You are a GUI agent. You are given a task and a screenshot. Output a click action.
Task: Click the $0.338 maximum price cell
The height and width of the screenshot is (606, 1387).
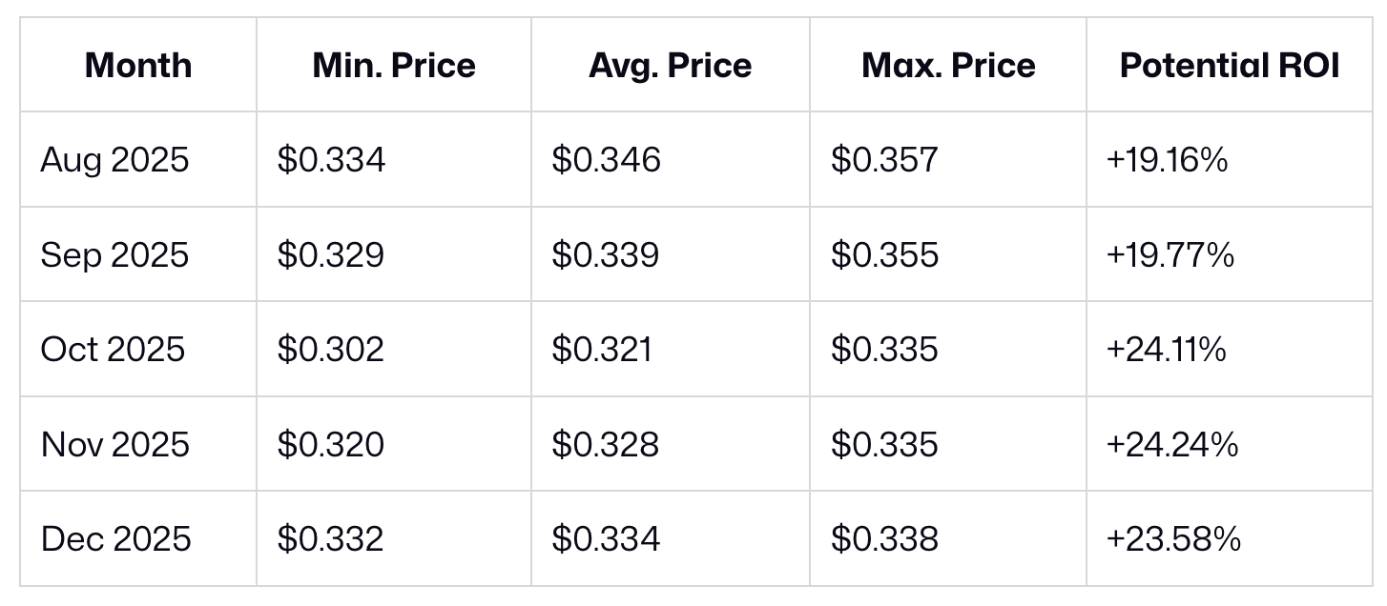pos(884,539)
